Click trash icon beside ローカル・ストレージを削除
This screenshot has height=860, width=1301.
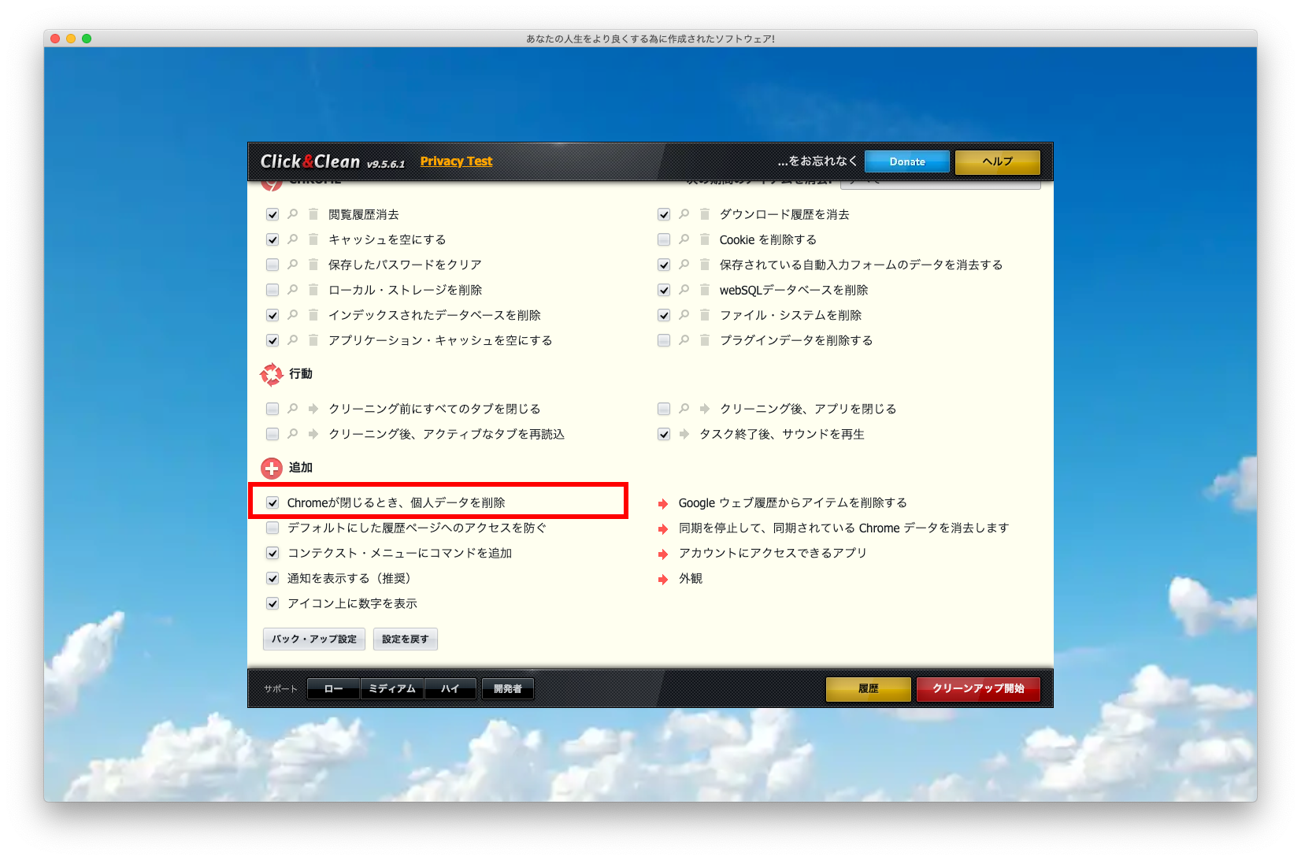tap(313, 290)
